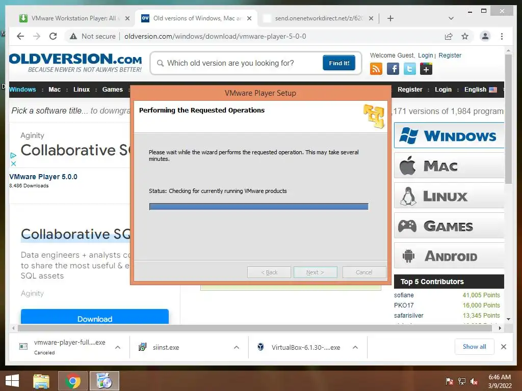Close the send.onenetworkdirect.net tab

(x=371, y=18)
